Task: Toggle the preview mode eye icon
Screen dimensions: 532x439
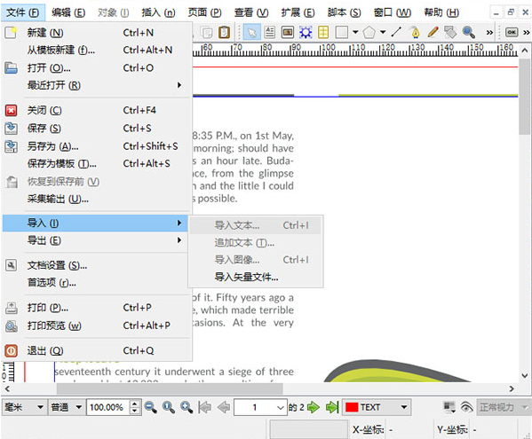Action: (467, 407)
